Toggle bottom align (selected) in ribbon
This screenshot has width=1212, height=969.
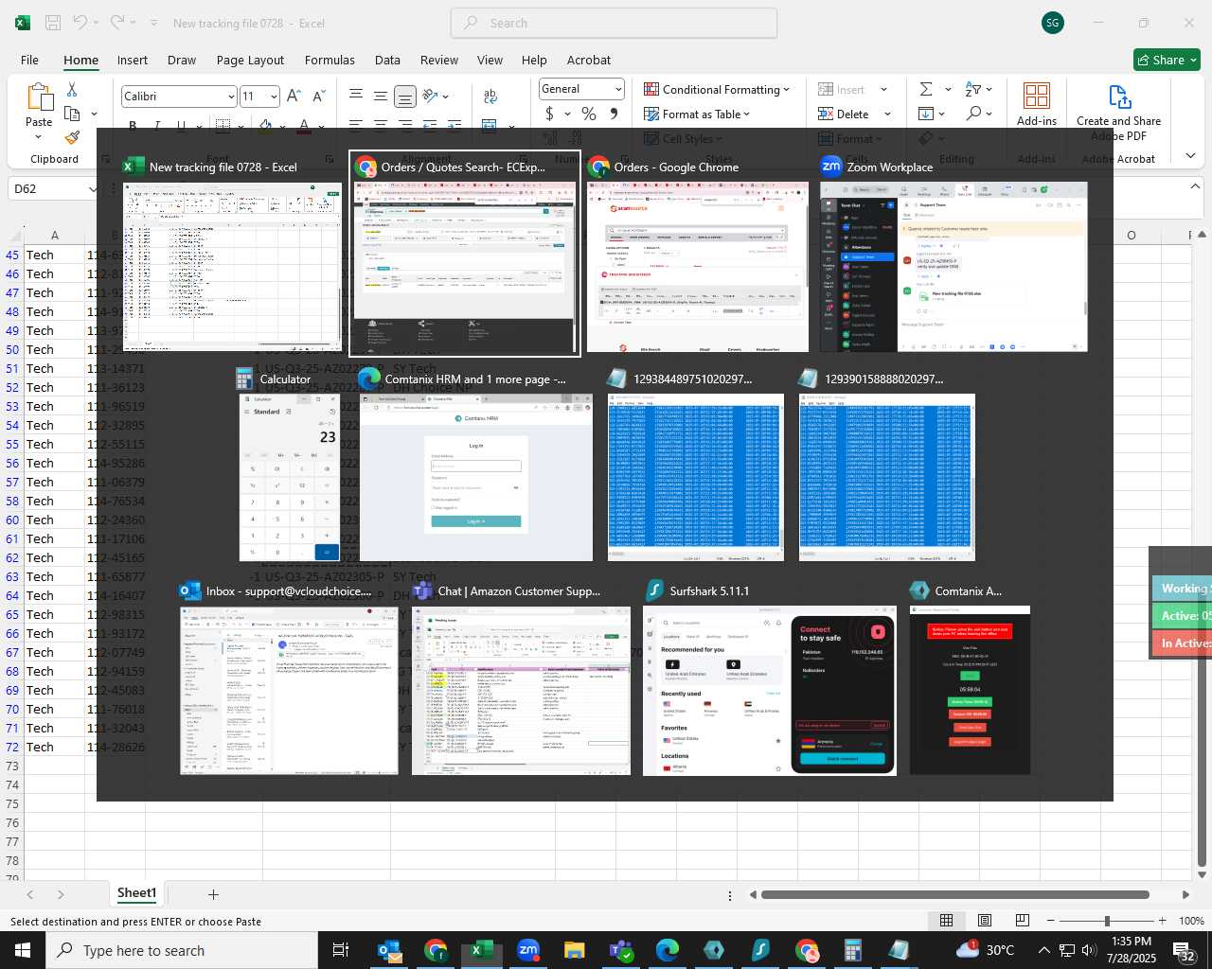pyautogui.click(x=404, y=96)
